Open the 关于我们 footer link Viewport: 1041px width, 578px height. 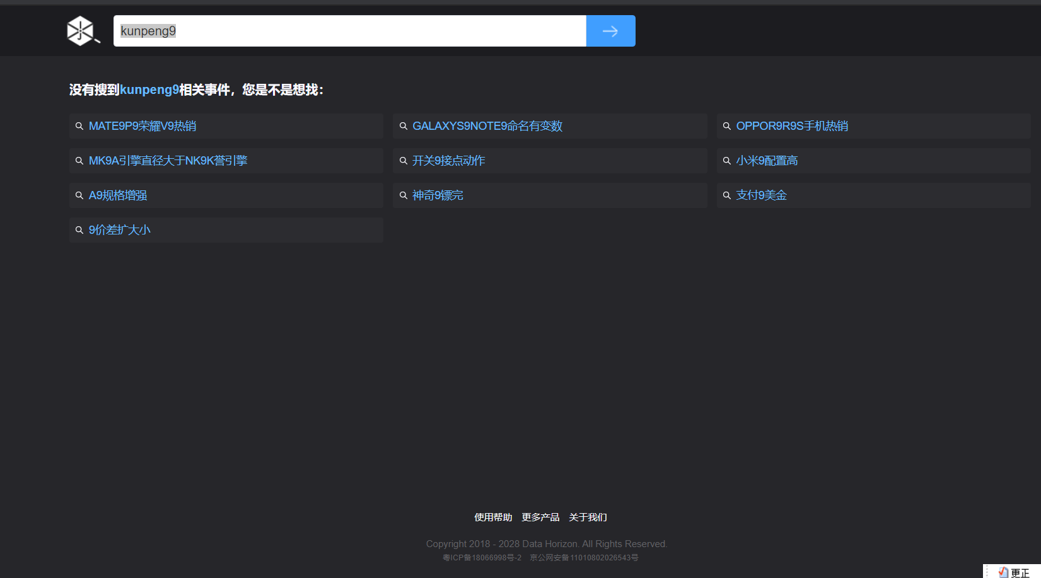click(588, 517)
